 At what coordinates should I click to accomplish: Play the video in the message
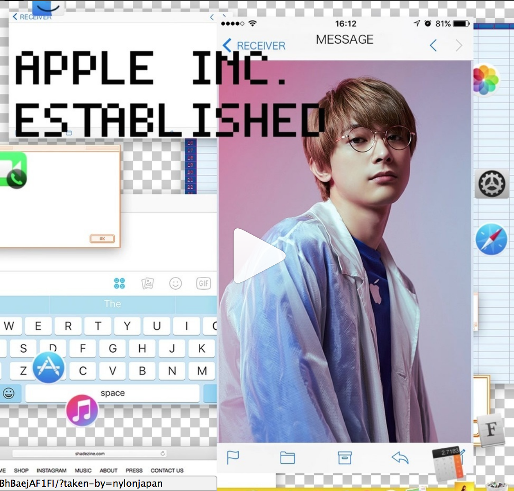[x=259, y=256]
